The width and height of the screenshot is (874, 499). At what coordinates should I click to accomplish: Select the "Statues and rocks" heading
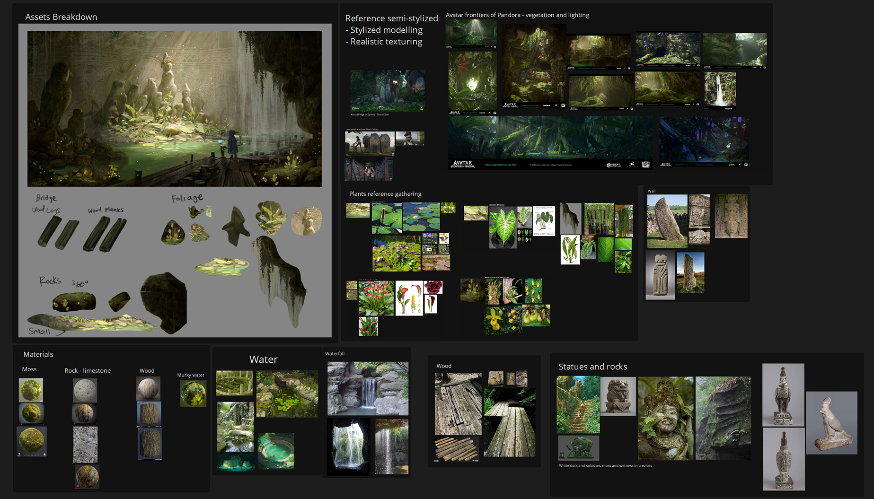coord(592,367)
